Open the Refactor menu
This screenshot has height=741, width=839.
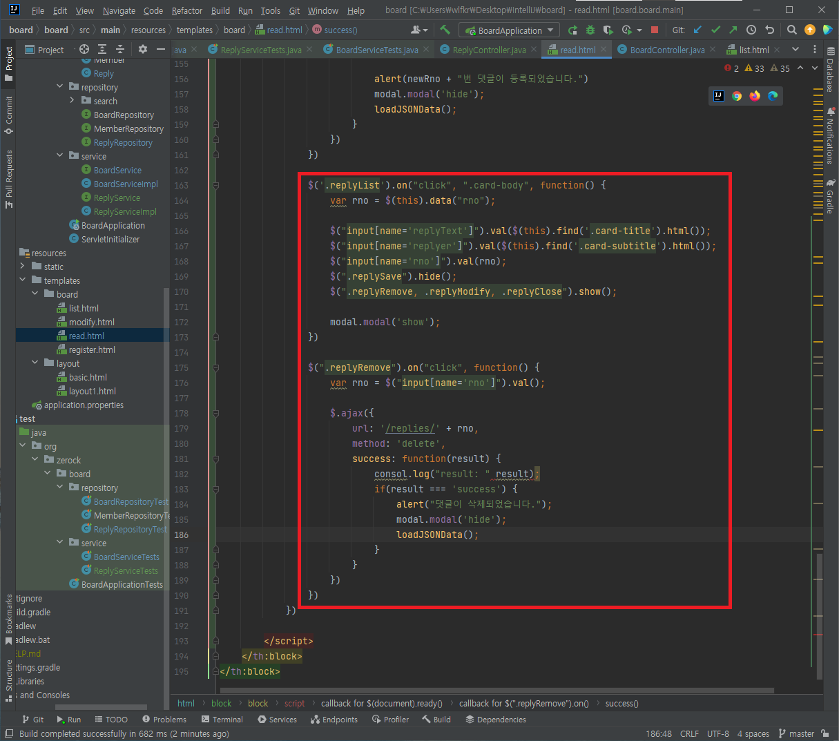pos(187,10)
